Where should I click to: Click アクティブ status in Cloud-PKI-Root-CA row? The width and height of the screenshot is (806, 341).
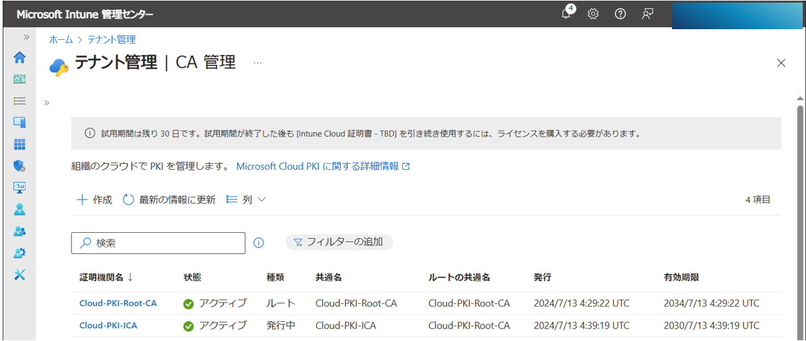coord(215,303)
